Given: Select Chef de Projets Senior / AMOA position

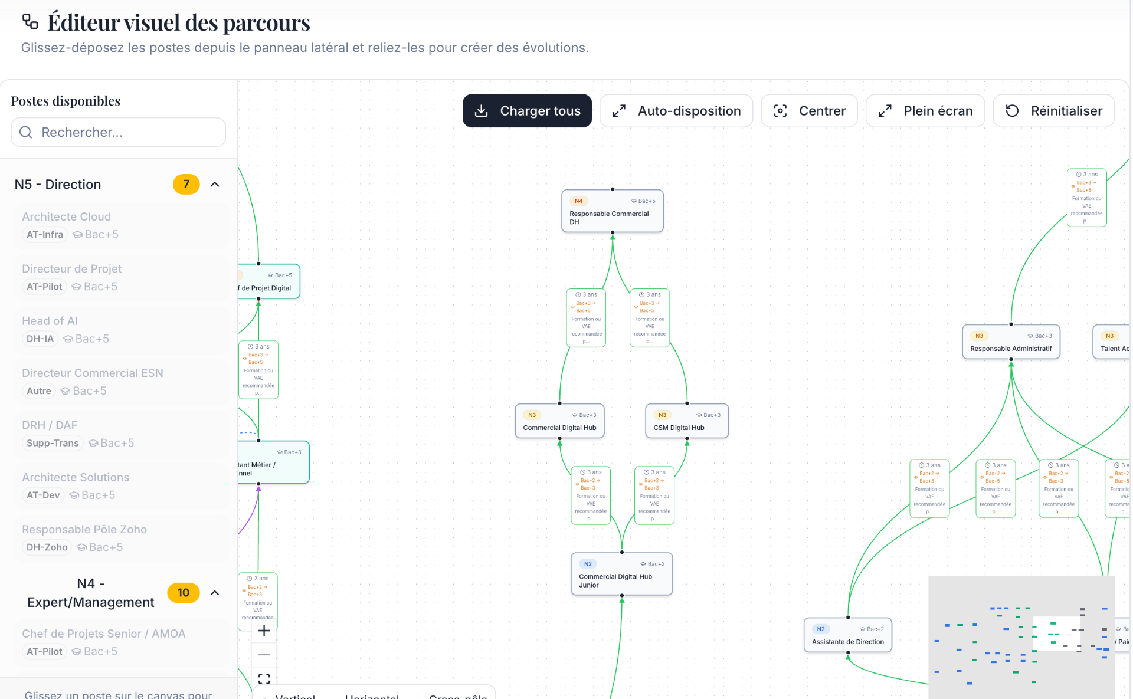Looking at the screenshot, I should point(123,643).
